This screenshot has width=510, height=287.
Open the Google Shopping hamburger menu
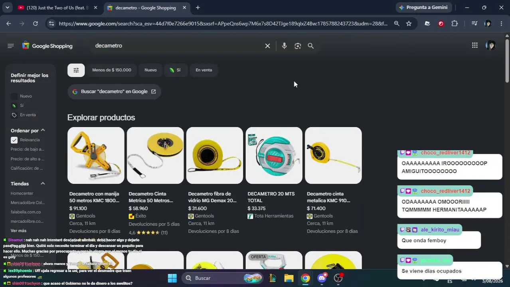point(11,46)
